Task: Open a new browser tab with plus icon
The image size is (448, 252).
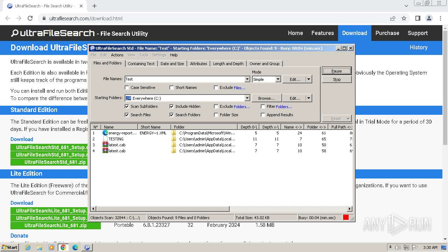Action: [x=94, y=6]
